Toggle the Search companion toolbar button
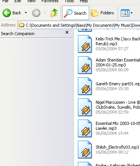 pyautogui.click(x=76, y=13)
